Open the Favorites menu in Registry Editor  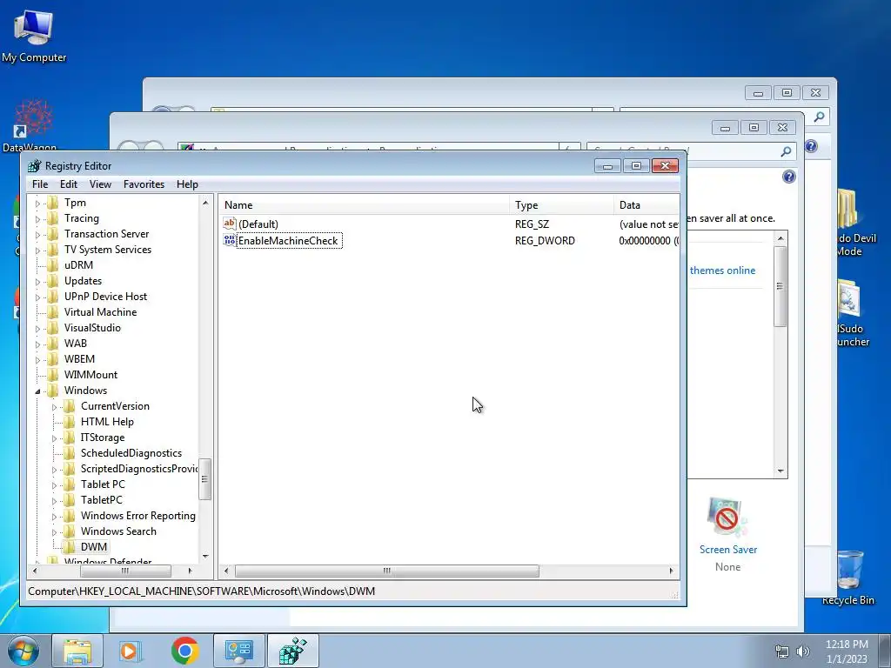tap(144, 184)
